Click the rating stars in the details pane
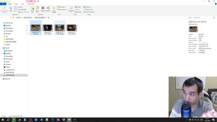 click(203, 42)
